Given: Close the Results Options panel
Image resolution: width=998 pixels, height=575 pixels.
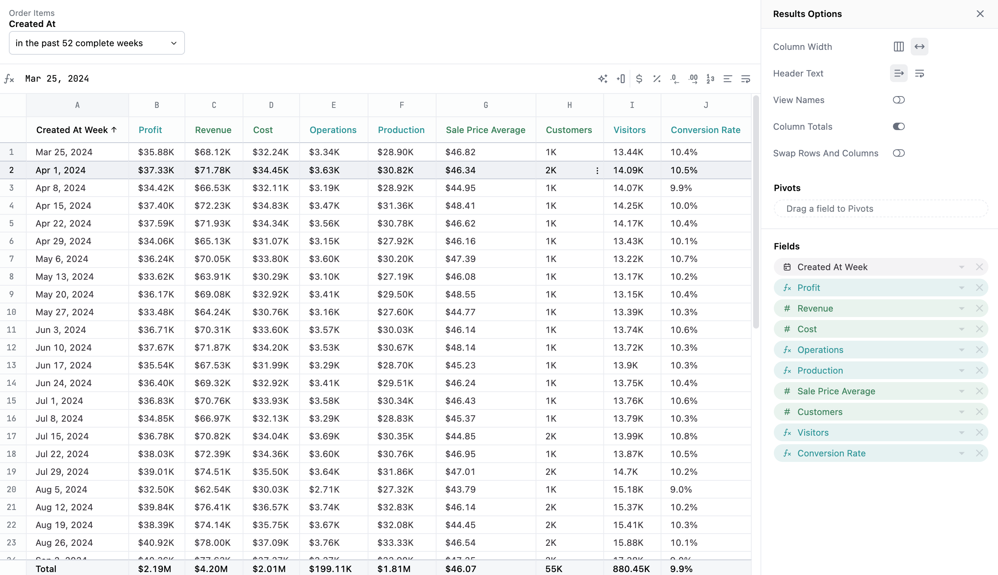Looking at the screenshot, I should coord(980,14).
